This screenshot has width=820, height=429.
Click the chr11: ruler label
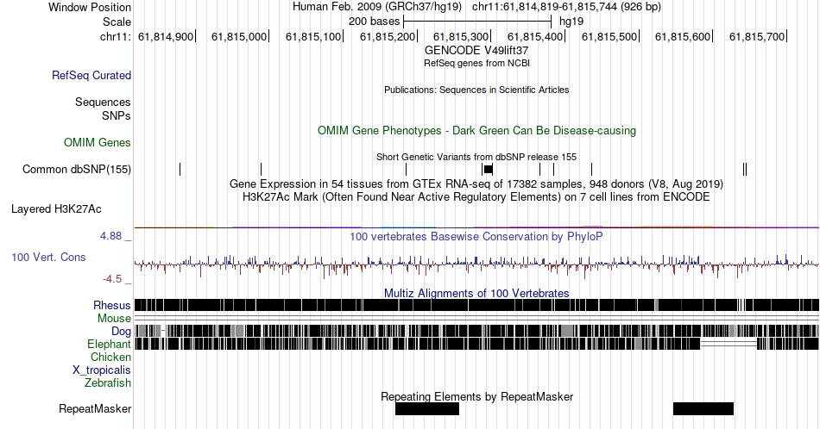click(116, 36)
